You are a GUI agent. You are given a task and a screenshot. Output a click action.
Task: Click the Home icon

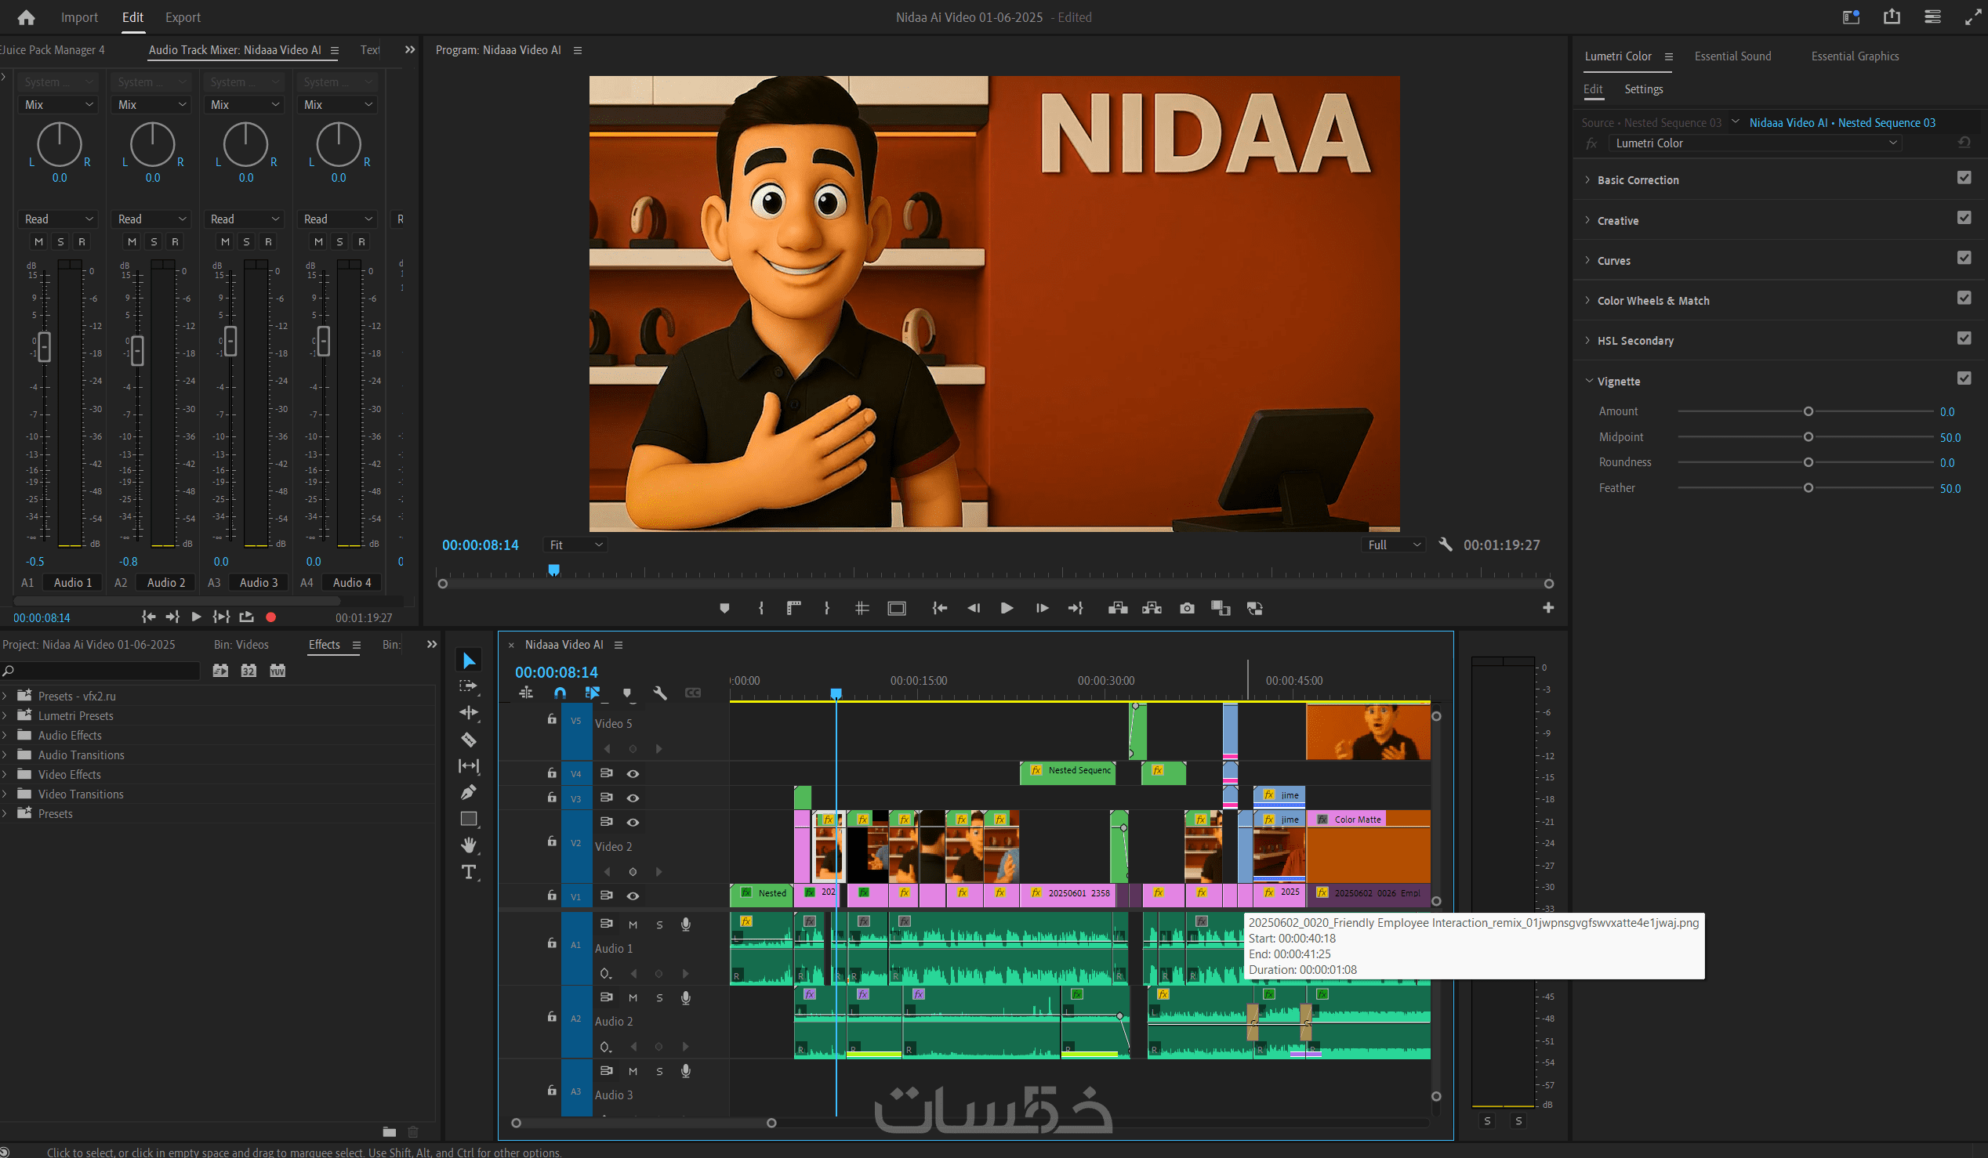pyautogui.click(x=26, y=17)
